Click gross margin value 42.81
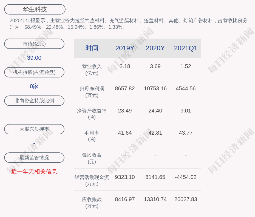Screen dimensions: 255x217 [155, 133]
